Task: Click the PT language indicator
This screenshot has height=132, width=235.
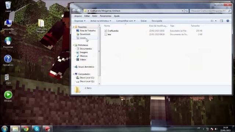Action: pos(199,128)
